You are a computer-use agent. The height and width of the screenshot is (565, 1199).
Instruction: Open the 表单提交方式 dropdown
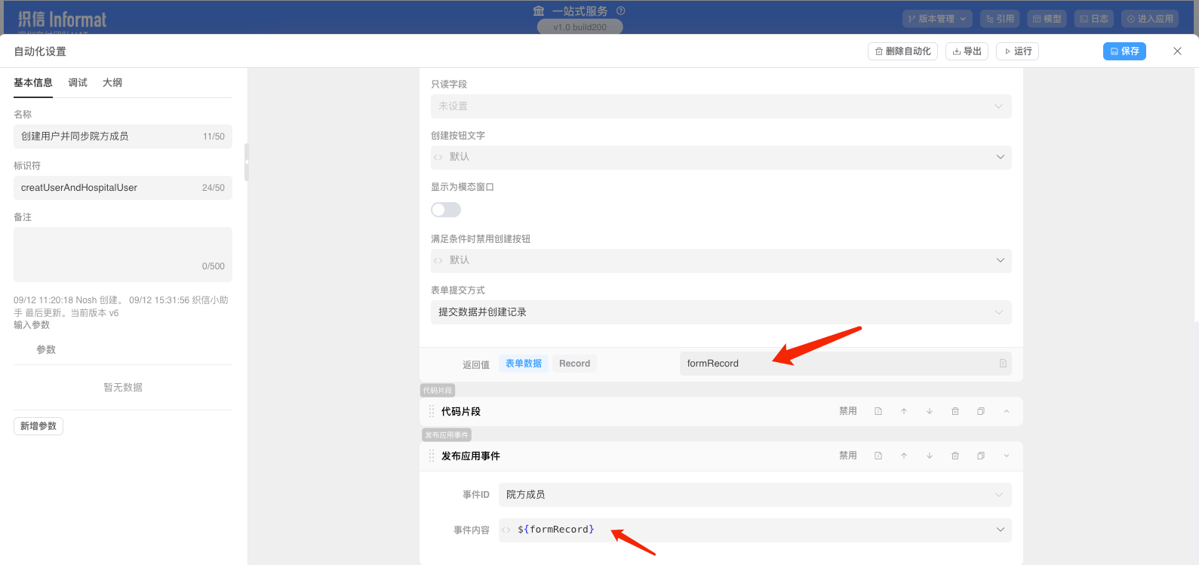pyautogui.click(x=721, y=312)
